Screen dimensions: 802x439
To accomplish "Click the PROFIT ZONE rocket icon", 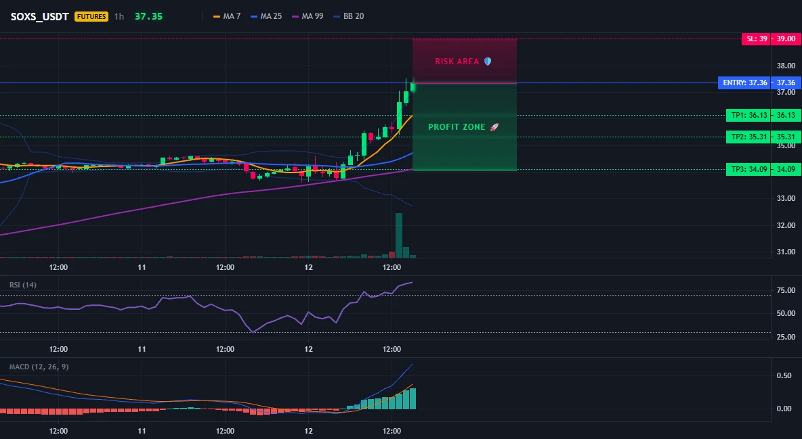I will coord(494,126).
